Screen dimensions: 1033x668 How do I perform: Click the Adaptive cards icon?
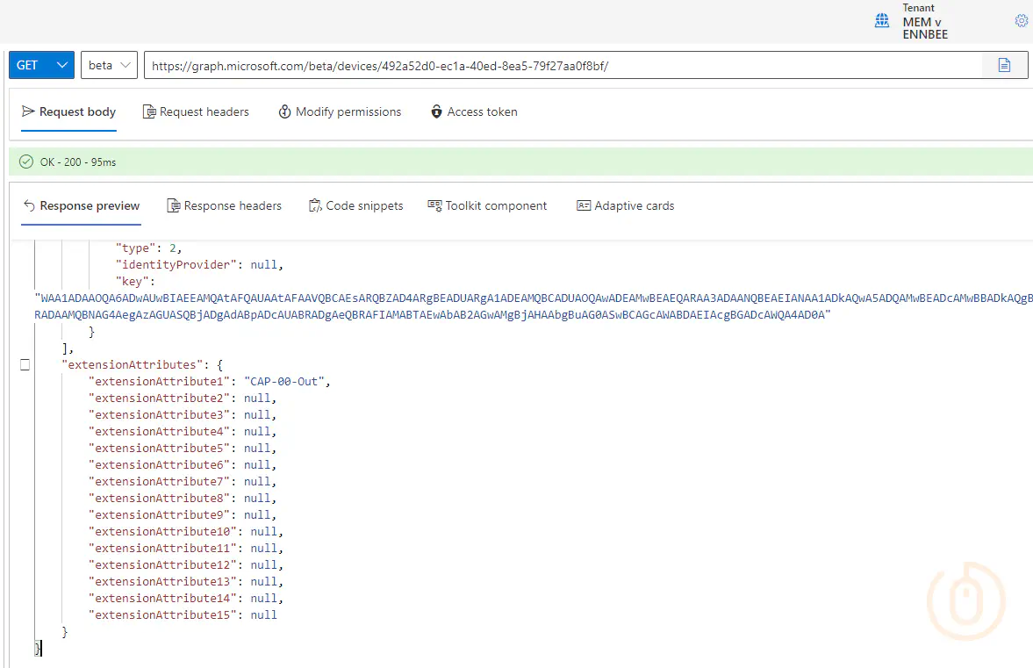[584, 205]
